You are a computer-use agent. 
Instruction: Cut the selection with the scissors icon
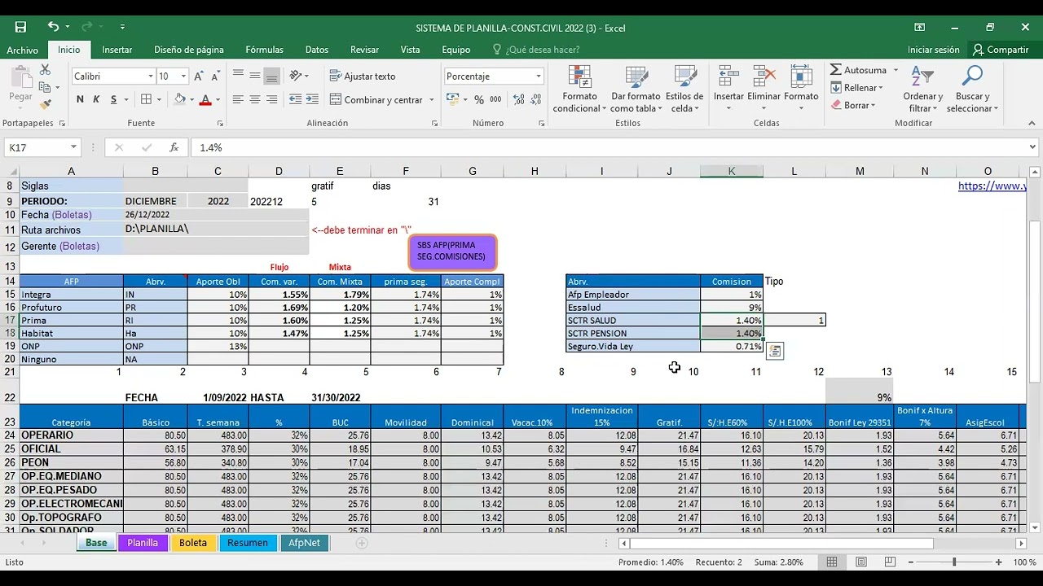click(45, 71)
